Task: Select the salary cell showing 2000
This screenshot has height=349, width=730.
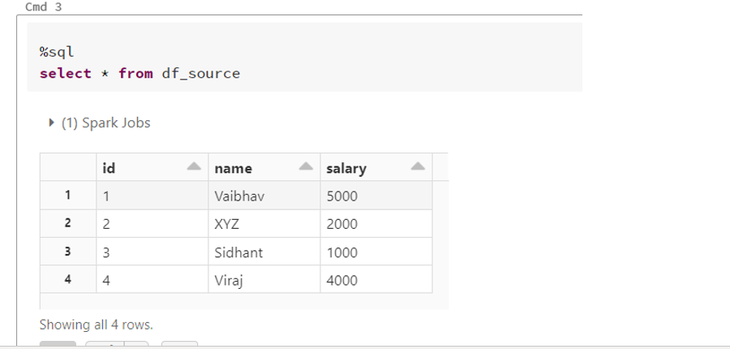Action: 341,223
